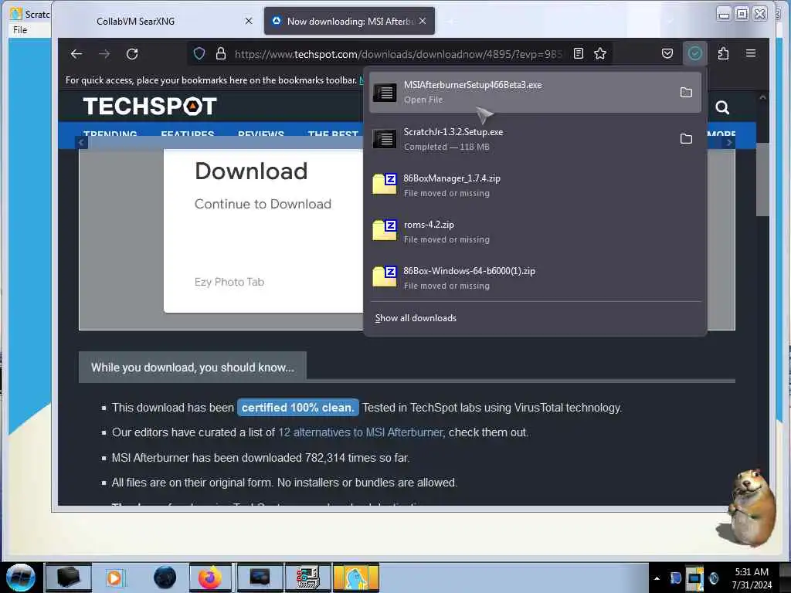Open the File menu in Scratch window
Screen dimensions: 791x593
20,30
